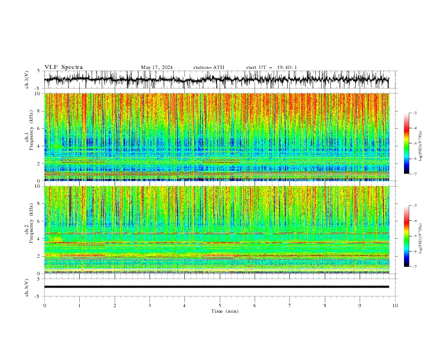Click the ch.2 spectrogram panel
Screen dimensions: 445x343
[x=217, y=230]
